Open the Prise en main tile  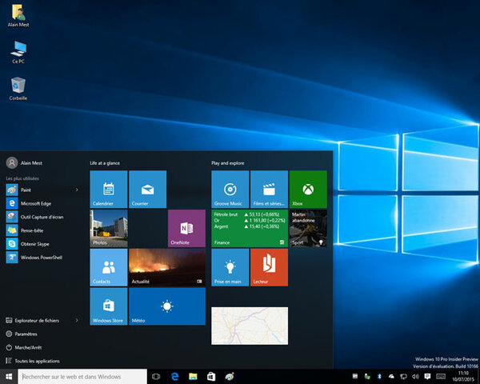pos(230,267)
